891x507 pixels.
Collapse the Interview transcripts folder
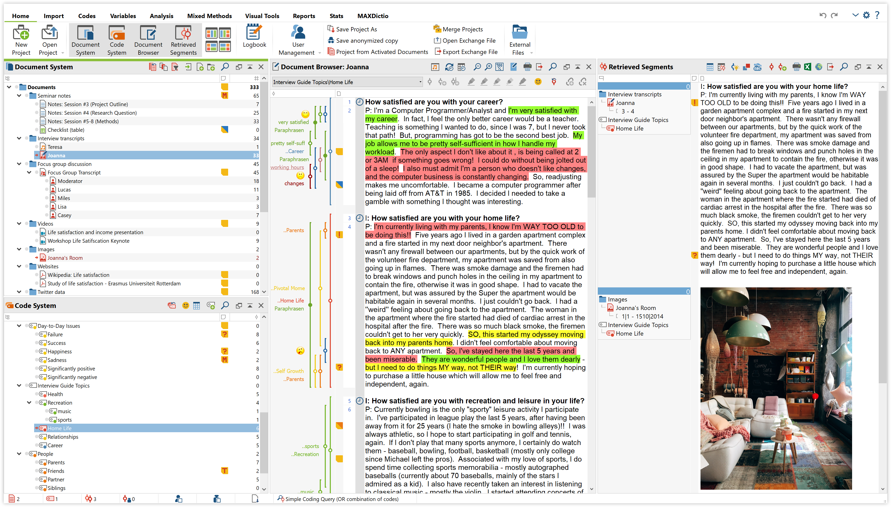coord(19,138)
